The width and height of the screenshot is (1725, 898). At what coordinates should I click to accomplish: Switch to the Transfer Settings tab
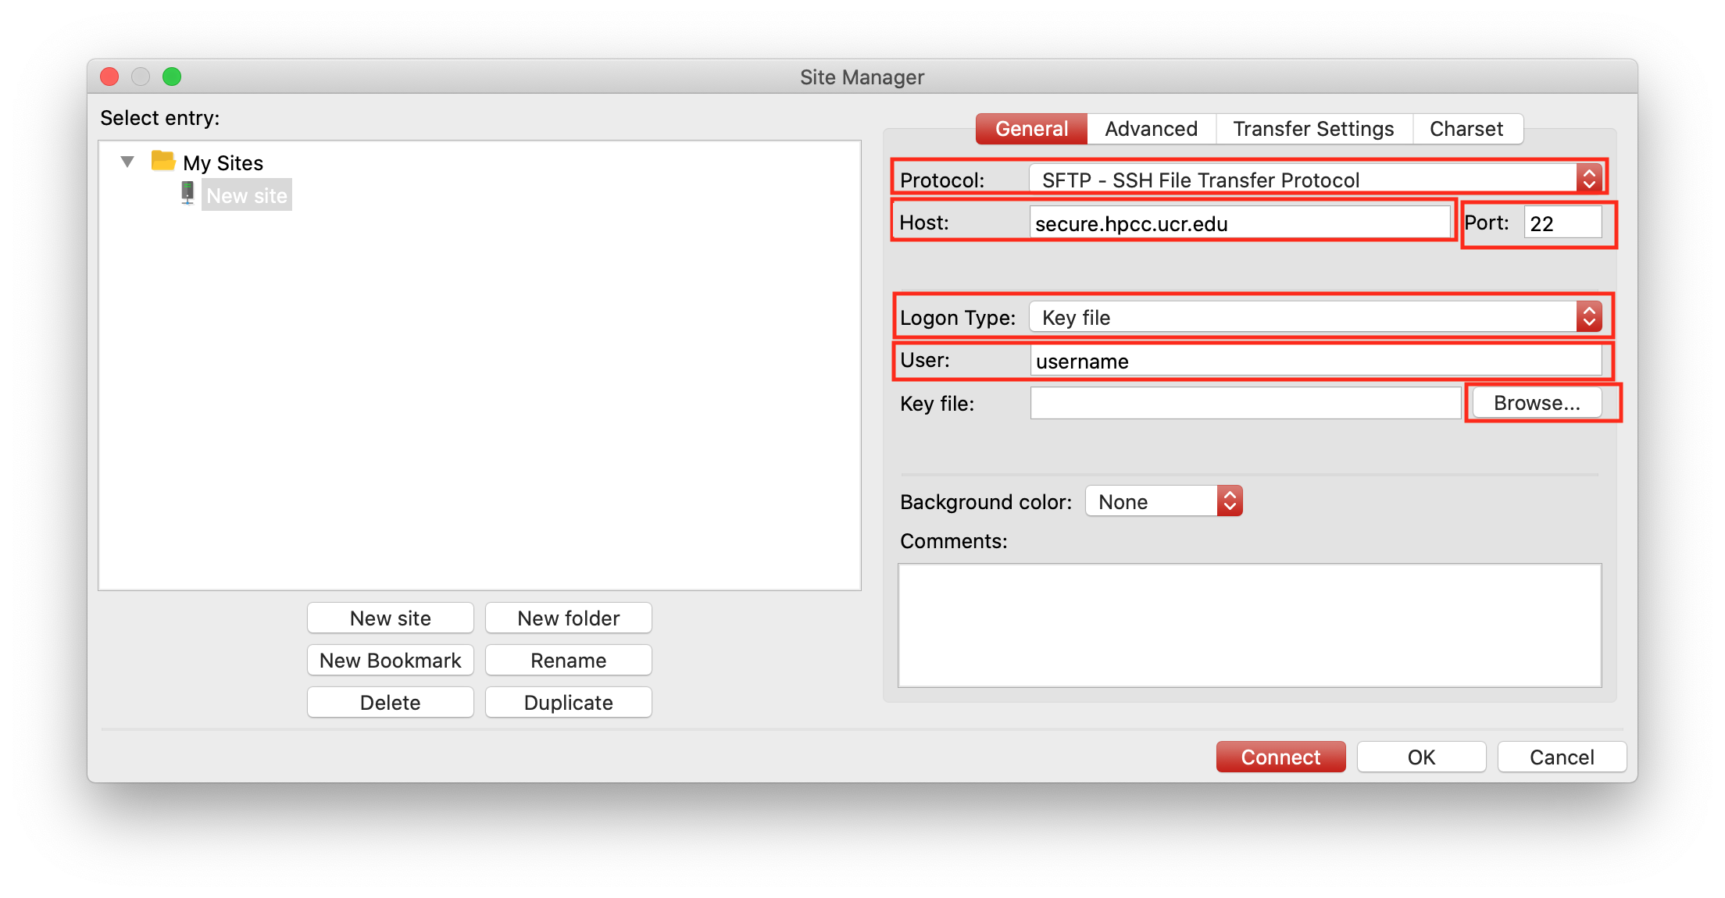(1313, 129)
